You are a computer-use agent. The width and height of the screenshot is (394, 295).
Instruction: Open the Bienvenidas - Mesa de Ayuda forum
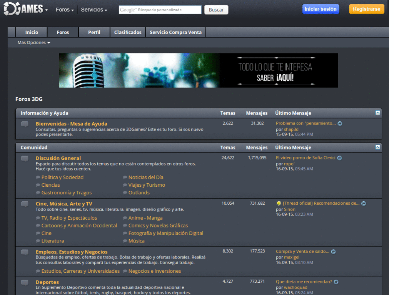pyautogui.click(x=72, y=124)
